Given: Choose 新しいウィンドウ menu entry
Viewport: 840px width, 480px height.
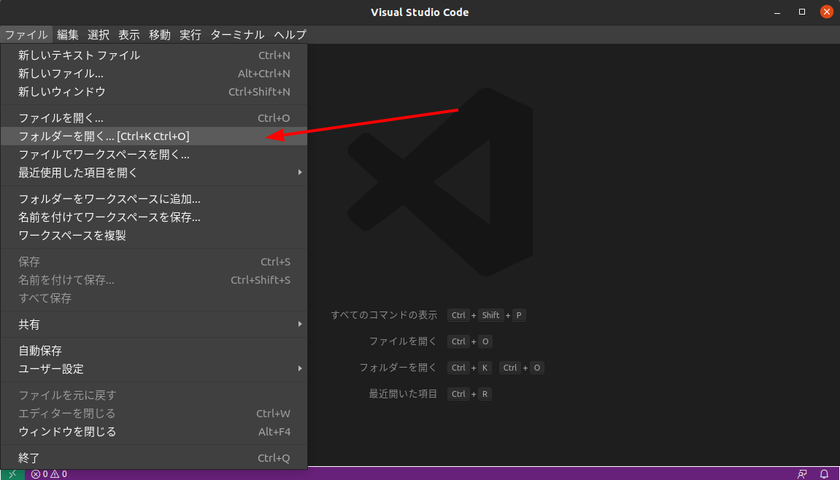Looking at the screenshot, I should 154,92.
